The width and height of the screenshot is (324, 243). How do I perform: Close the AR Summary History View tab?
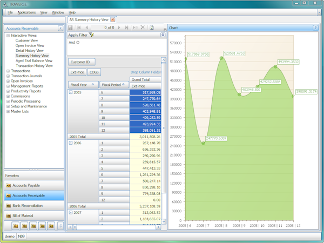pos(113,19)
